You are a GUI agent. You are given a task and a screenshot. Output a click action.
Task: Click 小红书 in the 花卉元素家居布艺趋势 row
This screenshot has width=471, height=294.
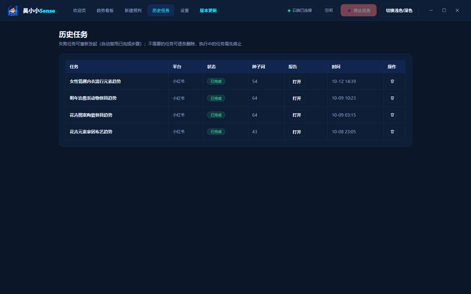(179, 132)
